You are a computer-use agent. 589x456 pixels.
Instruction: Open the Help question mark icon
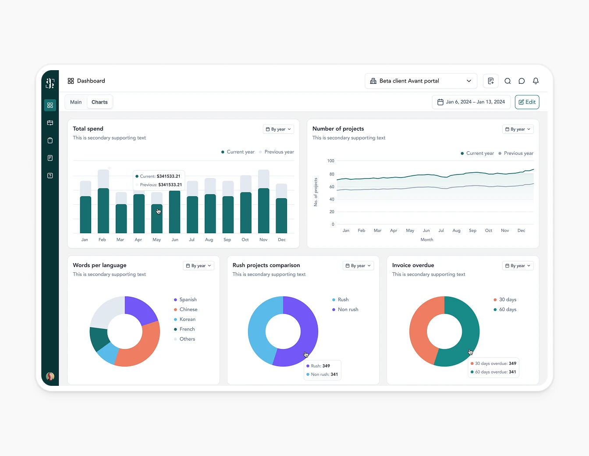point(50,175)
